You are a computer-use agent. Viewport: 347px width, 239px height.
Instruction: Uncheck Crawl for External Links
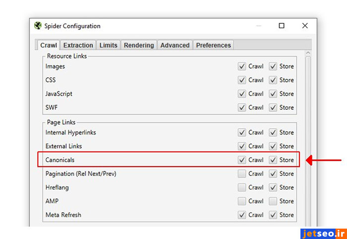pyautogui.click(x=242, y=146)
